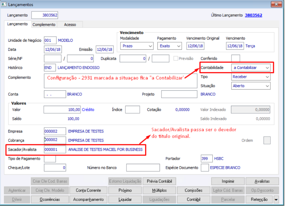Click the Múltiplos button
Viewport: 285px width, 206px height.
point(159,190)
